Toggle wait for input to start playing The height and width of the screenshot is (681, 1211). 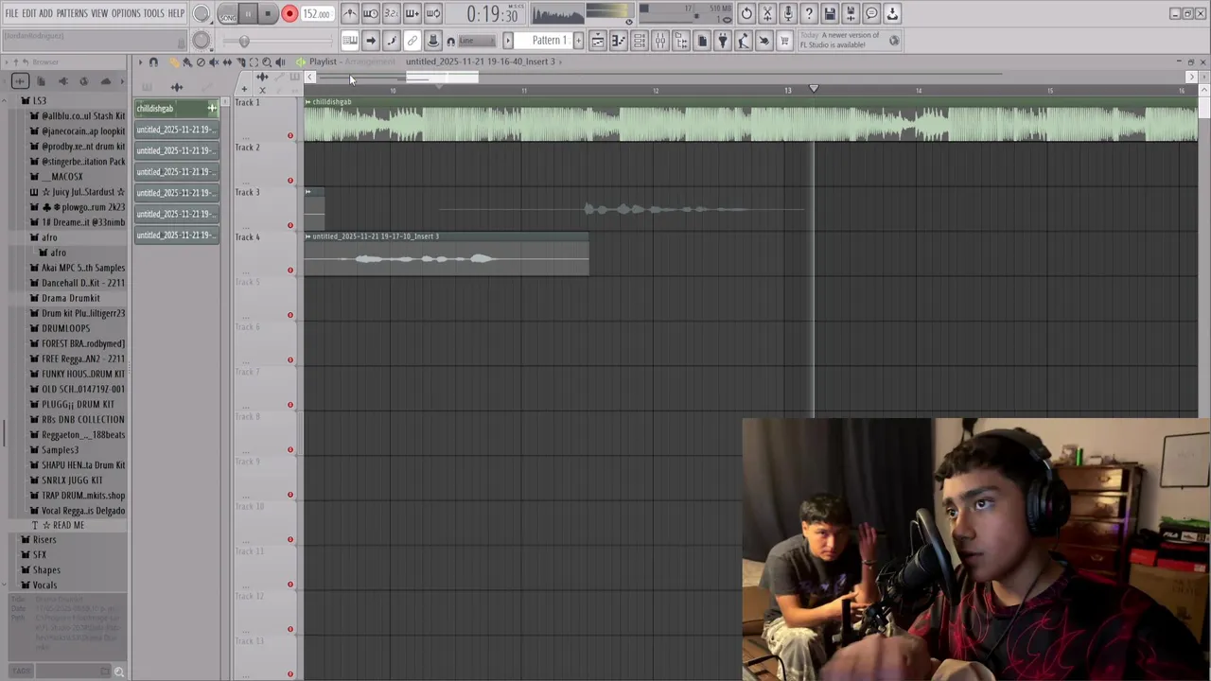coord(371,14)
